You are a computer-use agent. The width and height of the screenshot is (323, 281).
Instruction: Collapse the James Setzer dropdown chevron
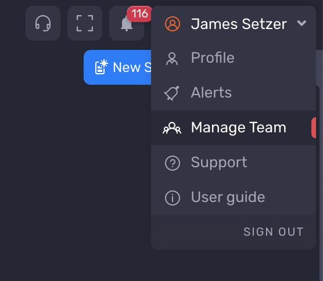pos(302,23)
